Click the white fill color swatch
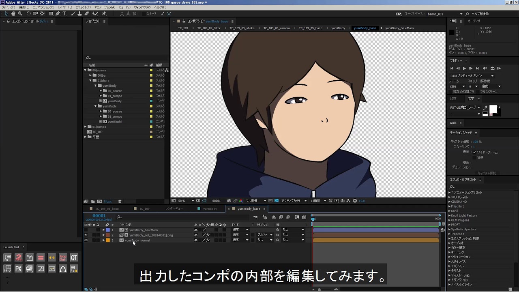Viewport: 519px width, 292px height. 493,109
